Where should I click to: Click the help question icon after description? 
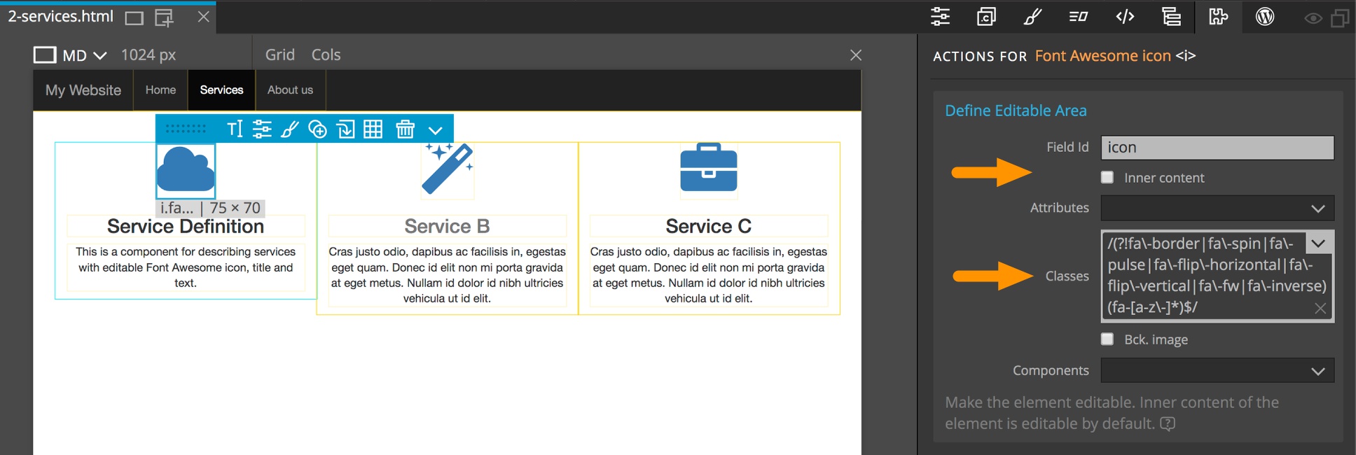click(1168, 423)
